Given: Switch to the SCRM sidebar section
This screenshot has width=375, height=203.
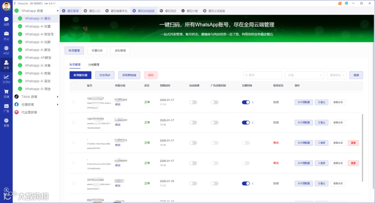Looking at the screenshot, I should click(x=6, y=79).
